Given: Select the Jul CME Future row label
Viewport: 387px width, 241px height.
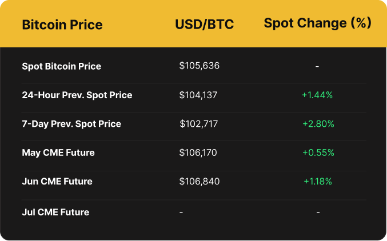Looking at the screenshot, I should [x=55, y=212].
